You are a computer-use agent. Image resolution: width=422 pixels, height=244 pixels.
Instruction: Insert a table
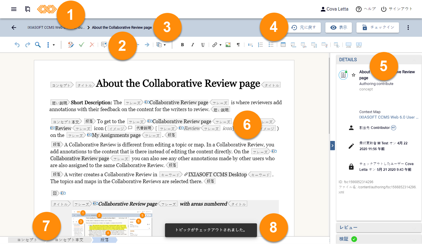(283, 45)
